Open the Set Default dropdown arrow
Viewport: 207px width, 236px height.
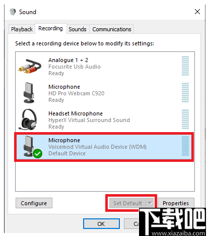click(150, 203)
